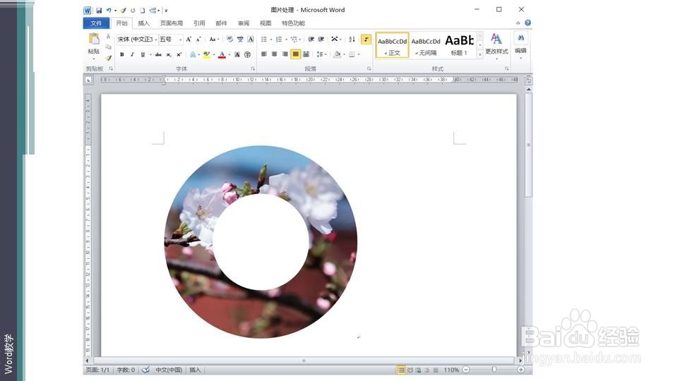Open the phonetic guide (文) tool
The height and width of the screenshot is (381, 678).
point(240,40)
